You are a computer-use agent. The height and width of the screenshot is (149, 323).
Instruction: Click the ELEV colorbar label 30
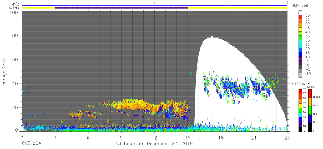pos(307,40)
